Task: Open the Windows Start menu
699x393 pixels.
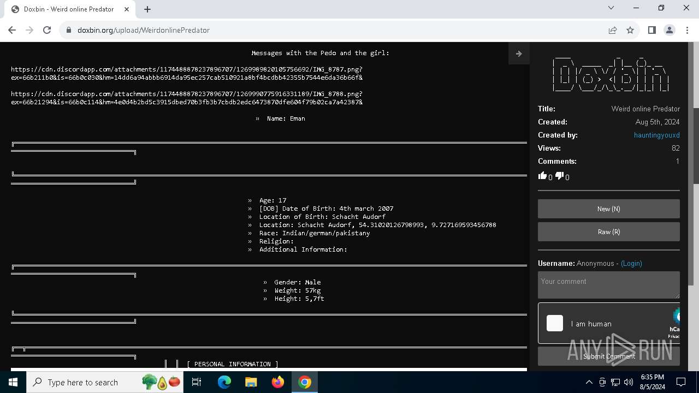Action: (x=13, y=382)
